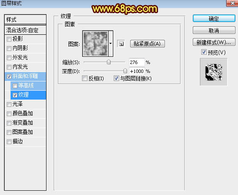Screen dimensions: 238x195
Task: Enable the 投影 (Drop Shadow) checkbox
Action: (9, 39)
